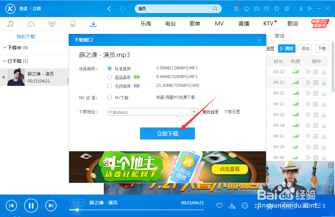Open the radio broadcast icon in sidebar
Screen dimensions: 335x217
point(52,23)
